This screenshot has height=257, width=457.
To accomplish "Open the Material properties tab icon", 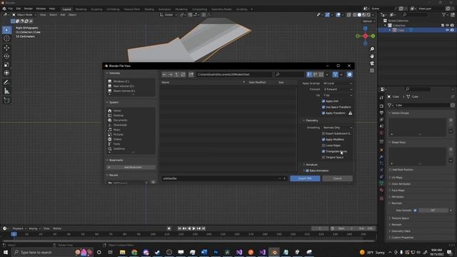I will (381, 190).
